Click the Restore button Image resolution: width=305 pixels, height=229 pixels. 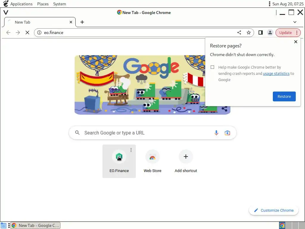pyautogui.click(x=284, y=96)
